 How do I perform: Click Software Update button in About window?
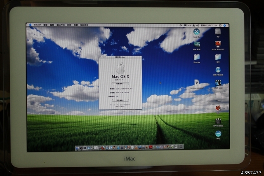[x=120, y=84]
